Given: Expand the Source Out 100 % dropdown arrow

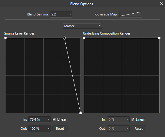Looking at the screenshot, I should click(49, 129).
